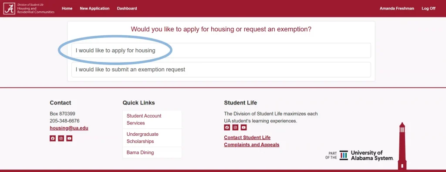Open the Dashboard menu item
The height and width of the screenshot is (172, 446).
[x=127, y=9]
